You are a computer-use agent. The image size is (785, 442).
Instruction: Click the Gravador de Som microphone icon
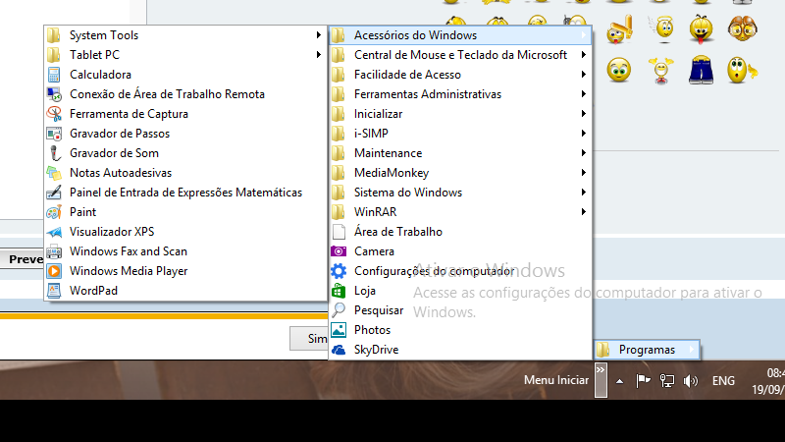(55, 153)
